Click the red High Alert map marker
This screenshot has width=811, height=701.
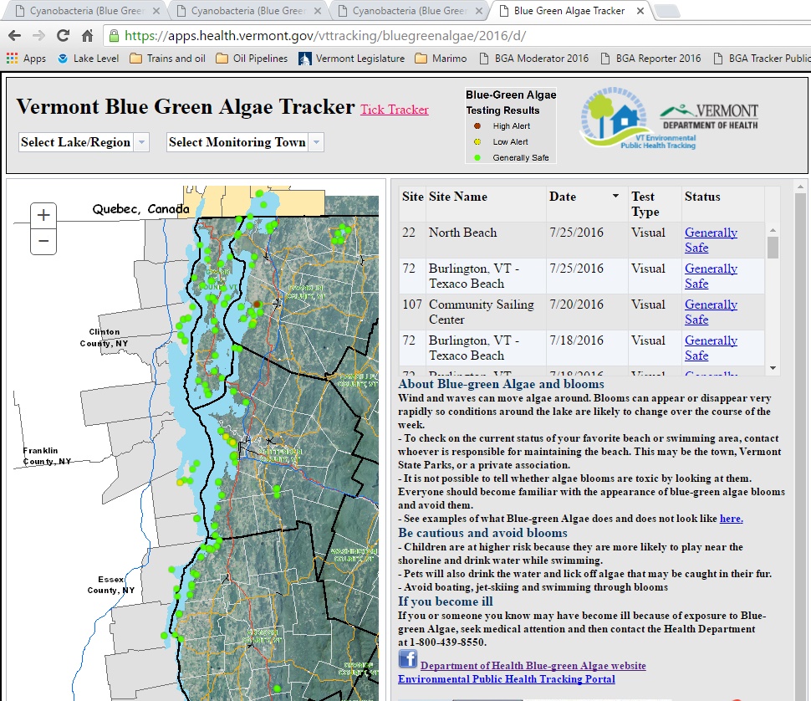point(258,304)
